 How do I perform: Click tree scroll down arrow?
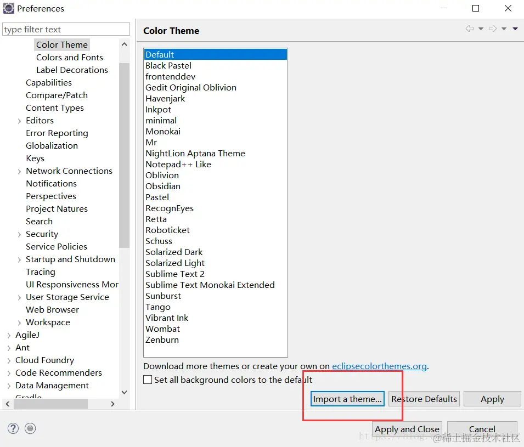point(125,392)
